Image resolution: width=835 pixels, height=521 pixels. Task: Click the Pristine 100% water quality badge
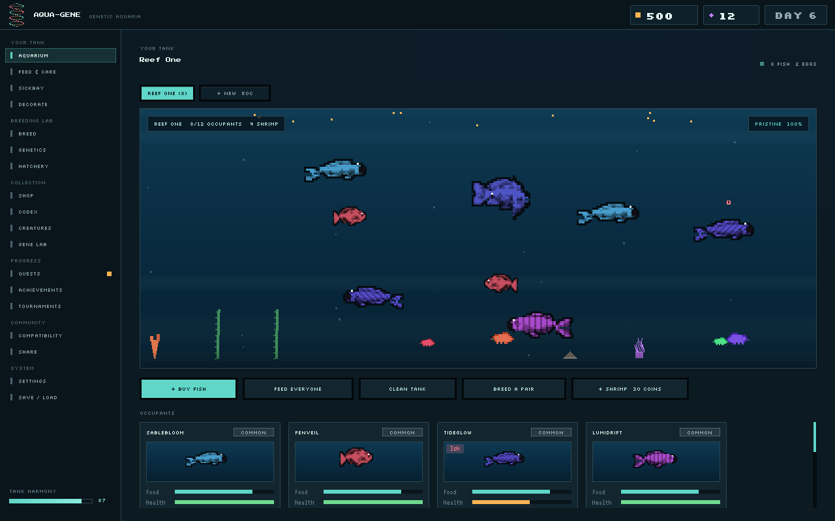coord(778,124)
